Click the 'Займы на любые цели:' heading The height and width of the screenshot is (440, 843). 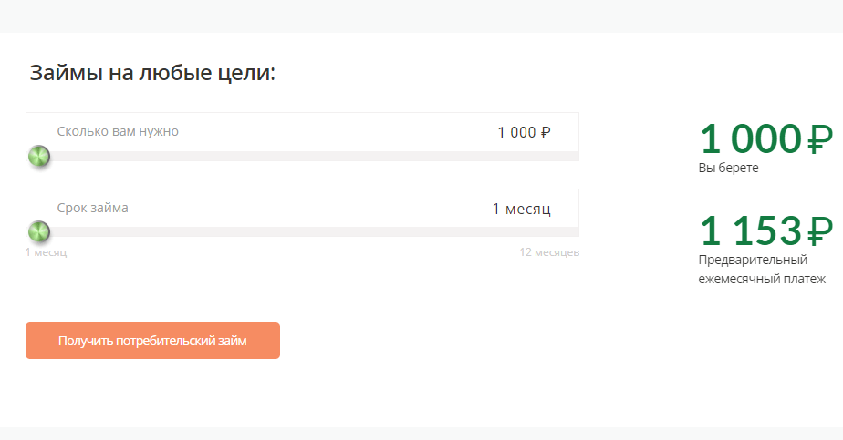pos(152,73)
